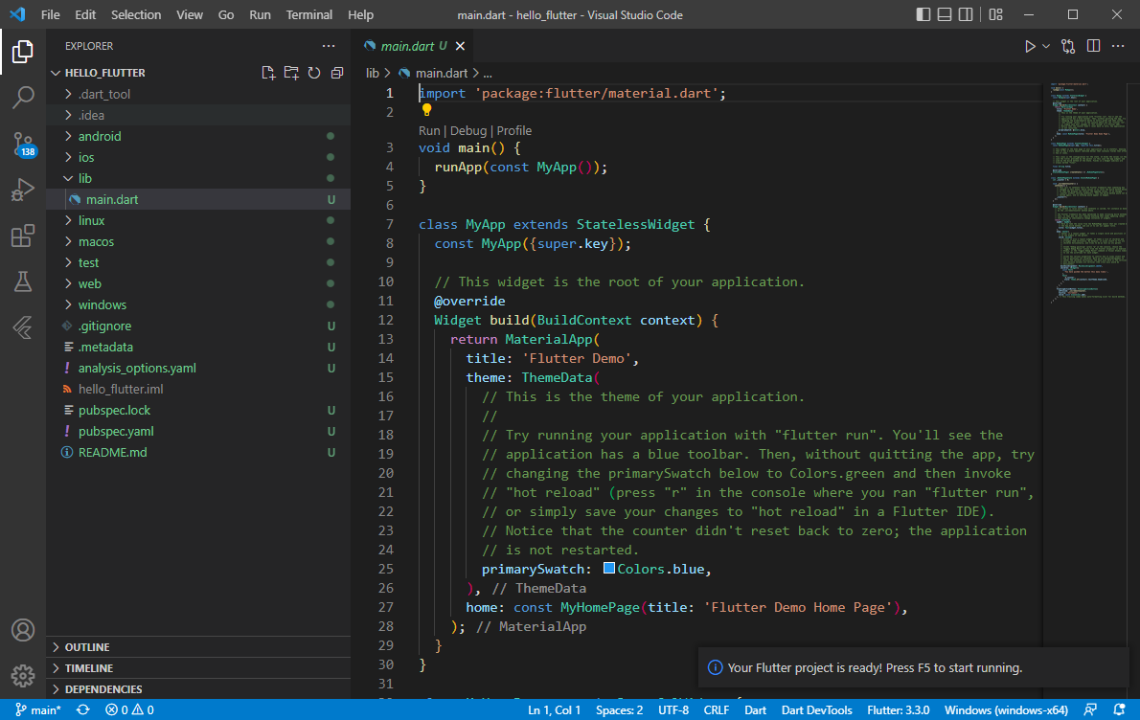
Task: Open the Testing flask icon
Action: (23, 281)
